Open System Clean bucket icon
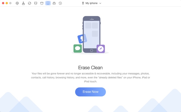Viewport: 181px width, 112px height. tap(42, 3)
